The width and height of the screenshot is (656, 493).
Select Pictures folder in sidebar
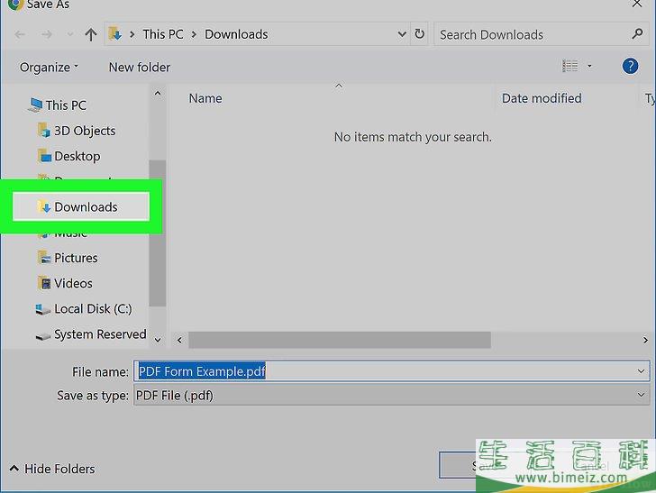coord(76,258)
